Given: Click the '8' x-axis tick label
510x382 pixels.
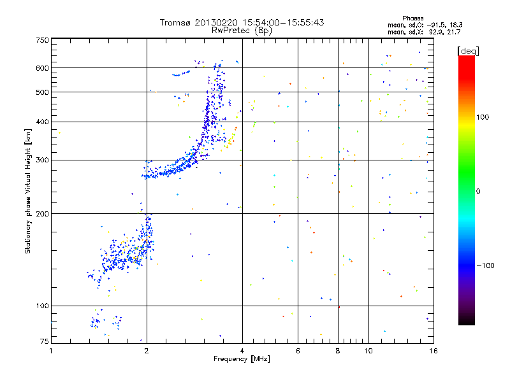Looking at the screenshot, I should tap(338, 351).
